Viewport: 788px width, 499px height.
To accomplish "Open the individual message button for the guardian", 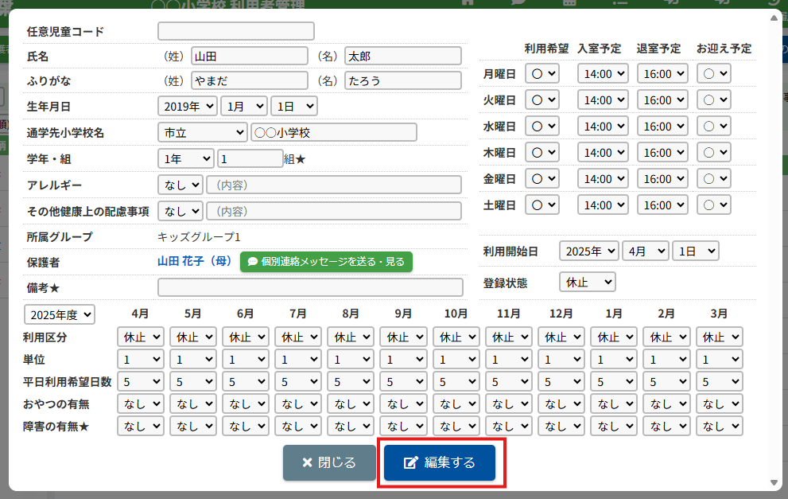I will pyautogui.click(x=326, y=261).
